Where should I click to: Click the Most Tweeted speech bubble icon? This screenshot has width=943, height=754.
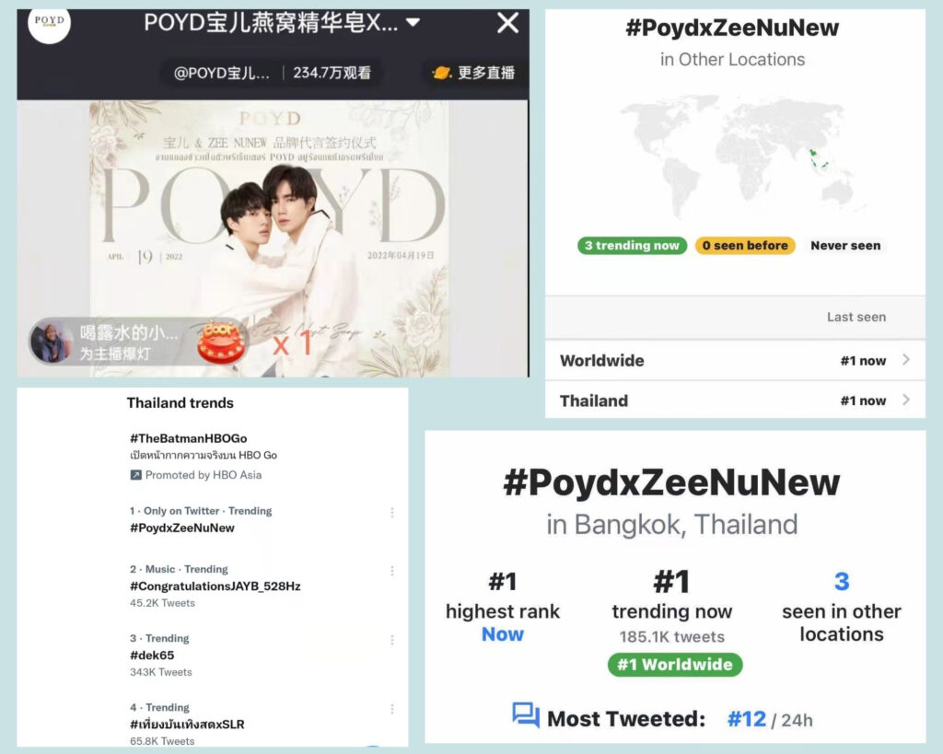click(x=526, y=715)
